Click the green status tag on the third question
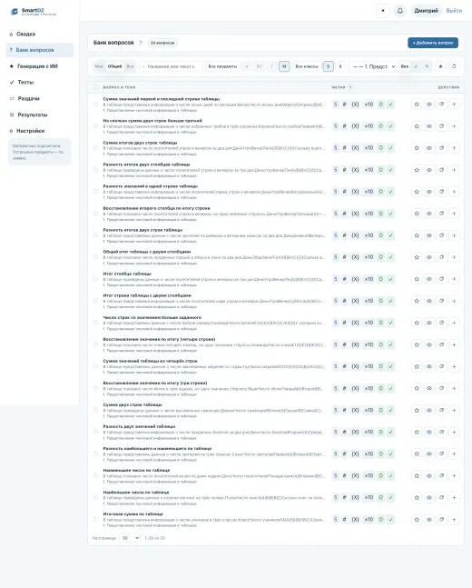 coord(381,148)
